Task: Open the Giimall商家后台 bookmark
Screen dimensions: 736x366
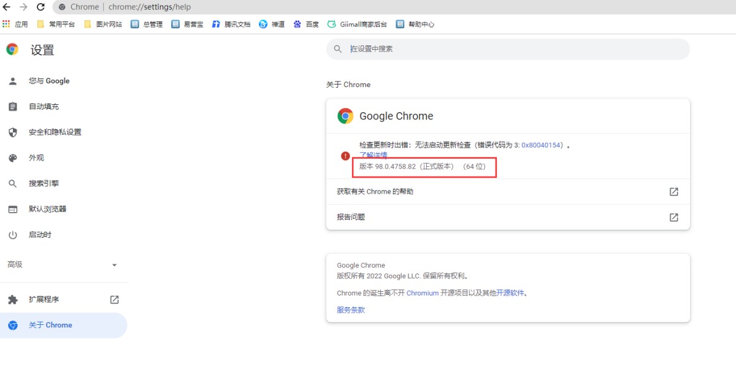Action: click(x=358, y=24)
